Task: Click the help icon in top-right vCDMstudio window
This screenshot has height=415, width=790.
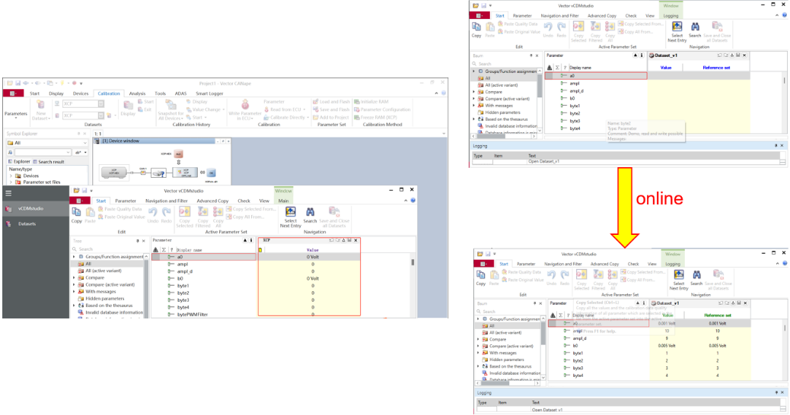Action: coord(785,15)
